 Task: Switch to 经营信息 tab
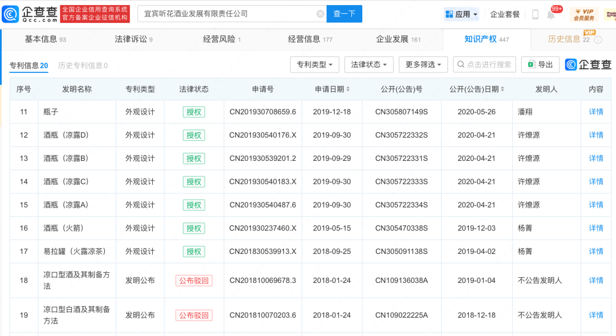[310, 39]
